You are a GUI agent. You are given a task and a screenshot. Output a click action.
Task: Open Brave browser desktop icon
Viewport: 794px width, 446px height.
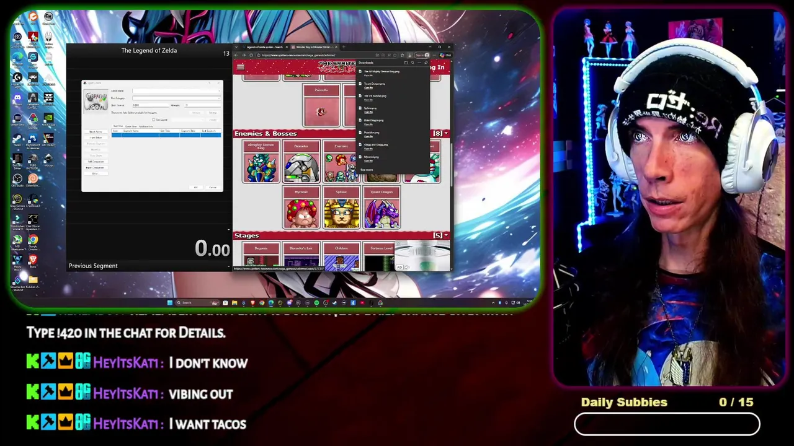pyautogui.click(x=33, y=260)
